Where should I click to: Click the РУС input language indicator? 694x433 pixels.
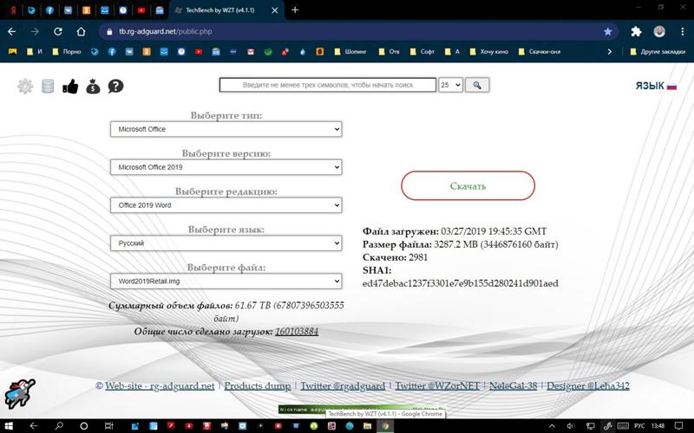pos(639,426)
